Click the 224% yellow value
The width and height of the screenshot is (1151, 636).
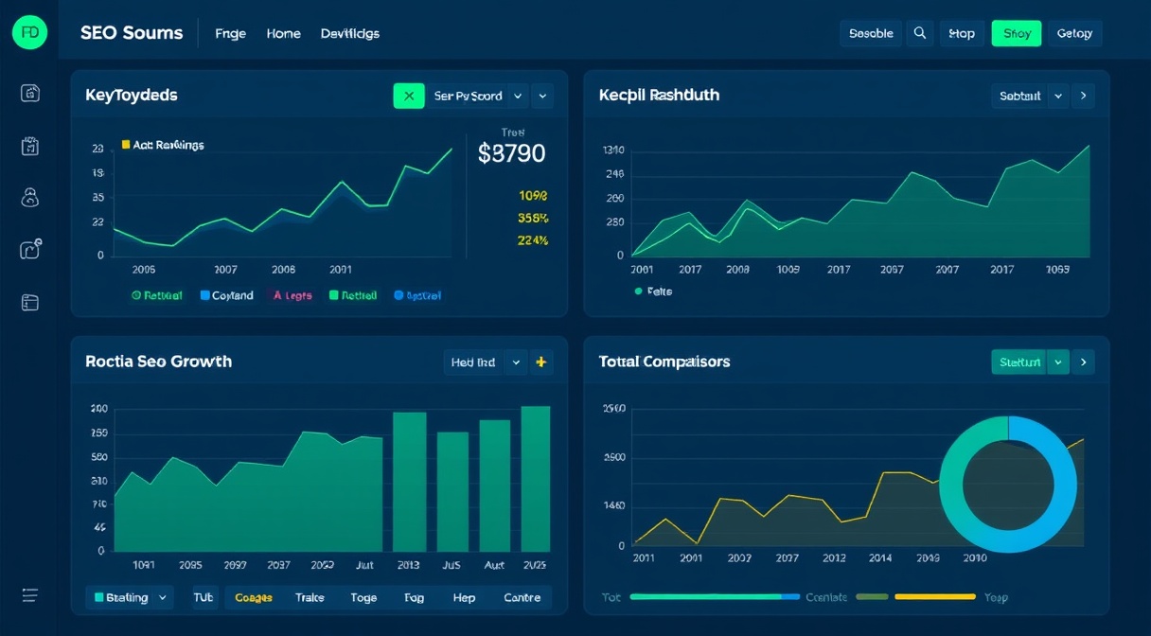(x=533, y=240)
